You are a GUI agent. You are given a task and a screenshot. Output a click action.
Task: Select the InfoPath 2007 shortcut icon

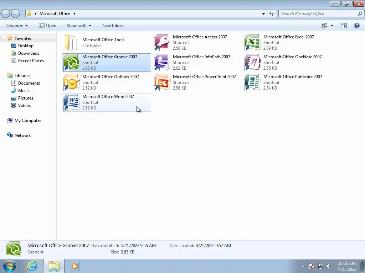tap(162, 63)
